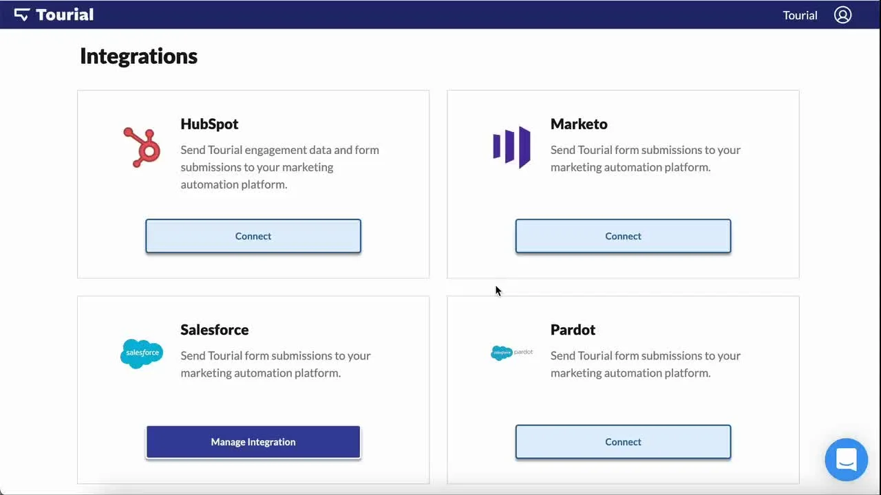Connect the Marketo integration

pos(623,236)
